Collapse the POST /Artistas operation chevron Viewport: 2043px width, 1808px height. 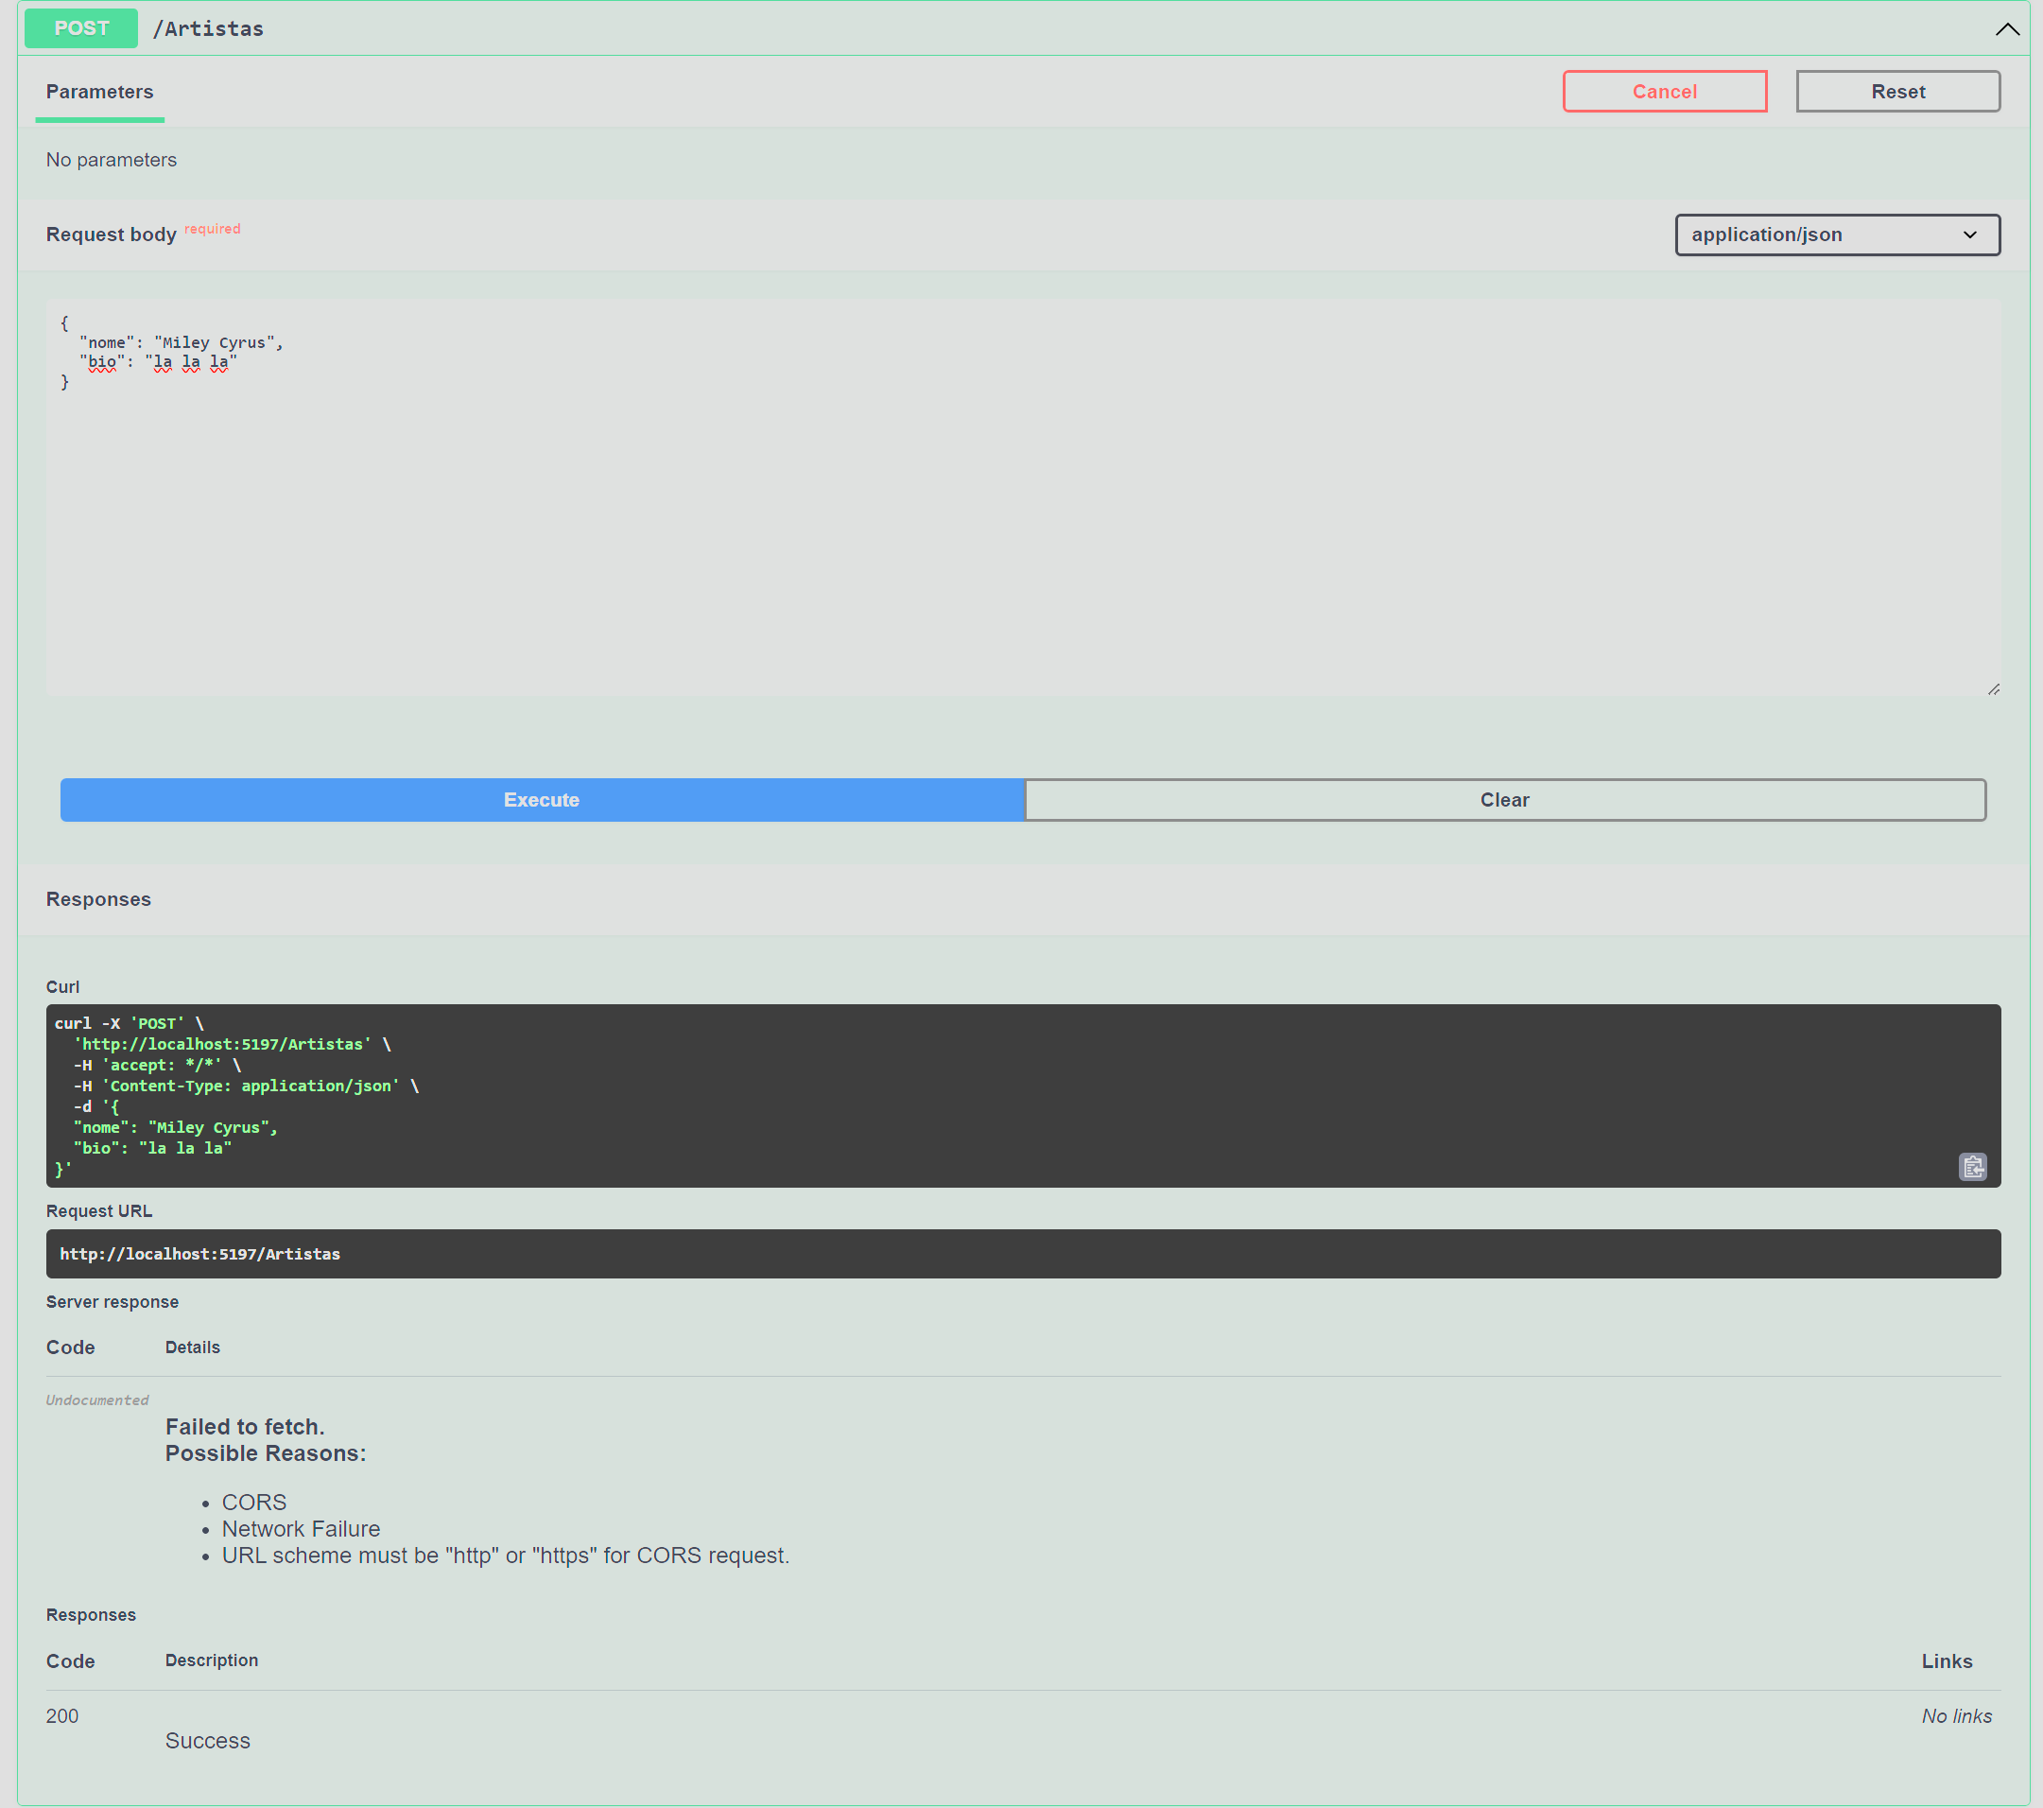tap(2007, 29)
